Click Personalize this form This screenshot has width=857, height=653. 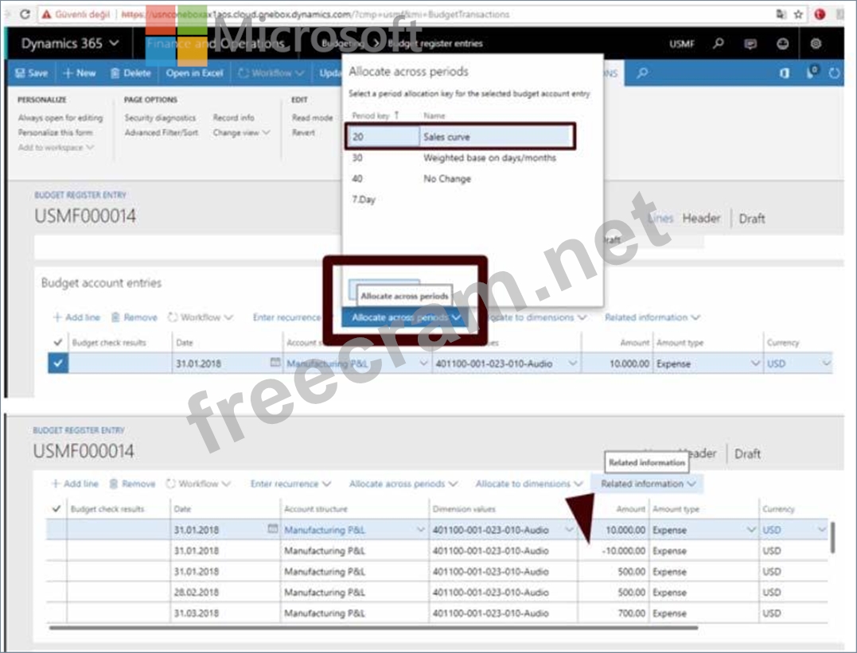pyautogui.click(x=55, y=132)
